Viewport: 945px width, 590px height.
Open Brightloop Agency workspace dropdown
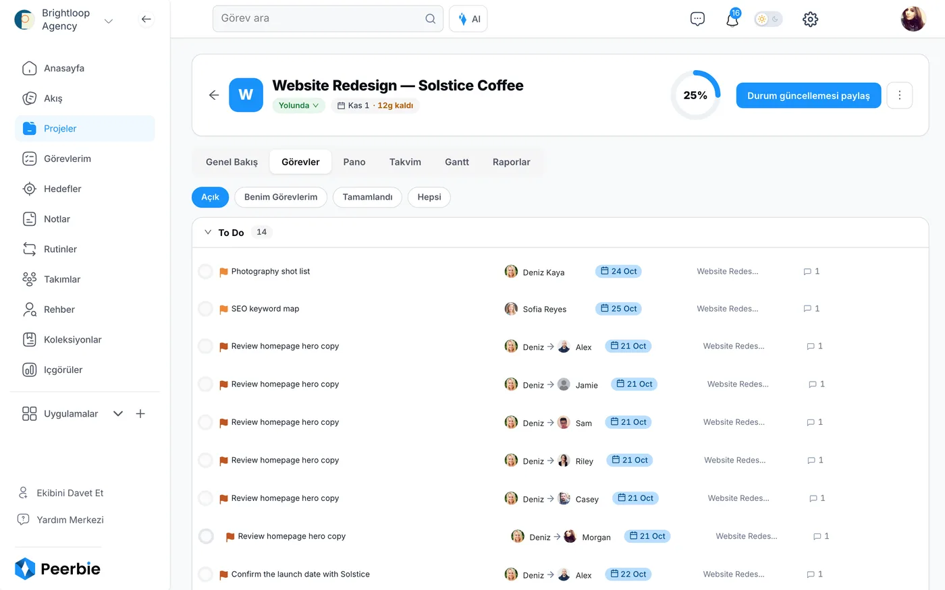[x=109, y=21]
